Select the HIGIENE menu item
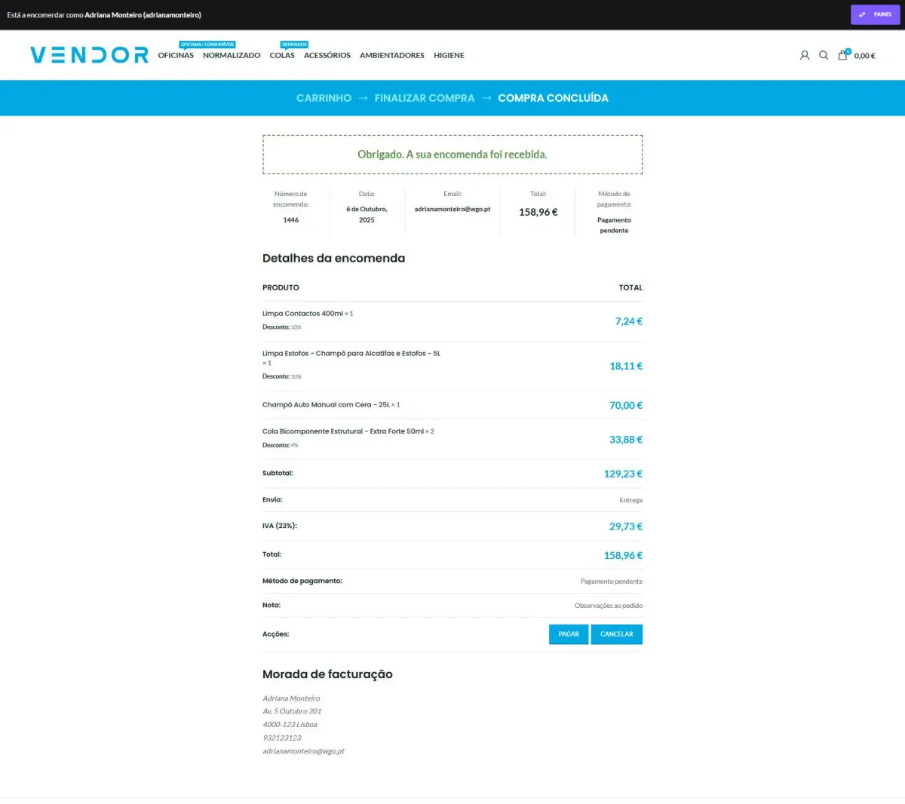The image size is (905, 804). click(x=449, y=55)
